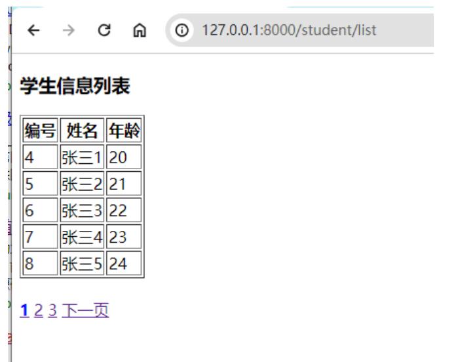The height and width of the screenshot is (362, 458).
Task: Click the age cell showing 21
Action: (x=124, y=184)
